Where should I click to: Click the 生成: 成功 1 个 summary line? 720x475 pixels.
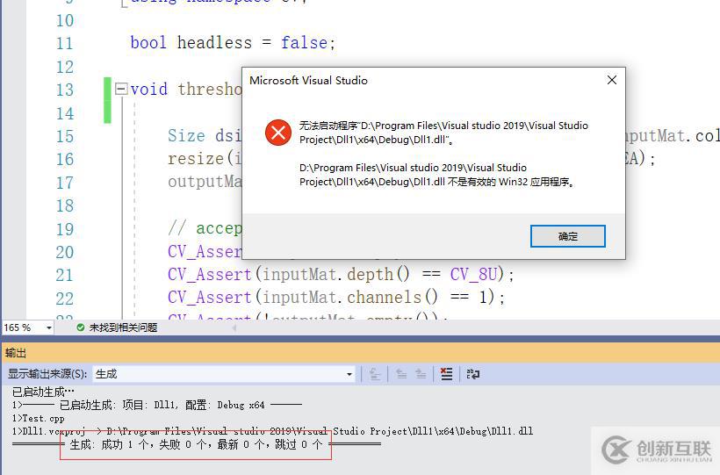(196, 444)
